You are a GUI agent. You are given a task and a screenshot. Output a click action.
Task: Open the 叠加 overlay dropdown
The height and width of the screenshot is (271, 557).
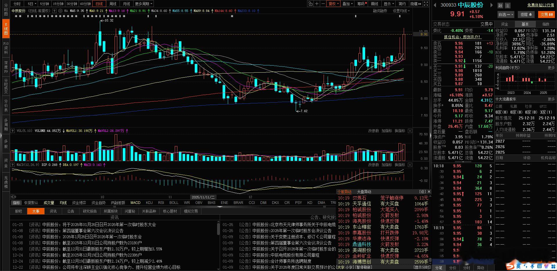click(x=347, y=4)
